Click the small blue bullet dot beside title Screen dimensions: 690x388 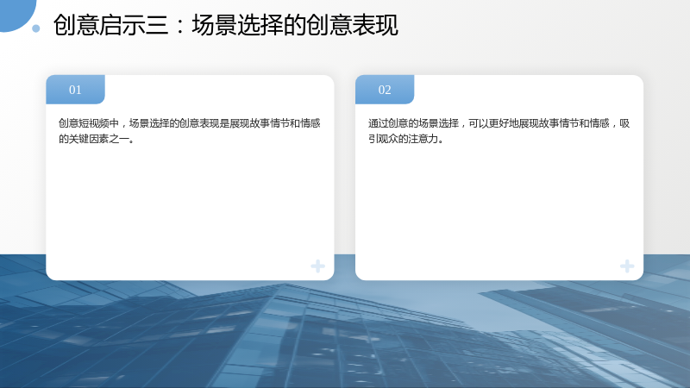click(36, 28)
